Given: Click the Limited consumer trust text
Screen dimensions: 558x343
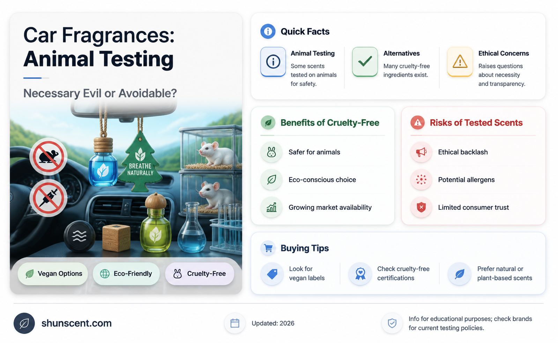Looking at the screenshot, I should [473, 207].
